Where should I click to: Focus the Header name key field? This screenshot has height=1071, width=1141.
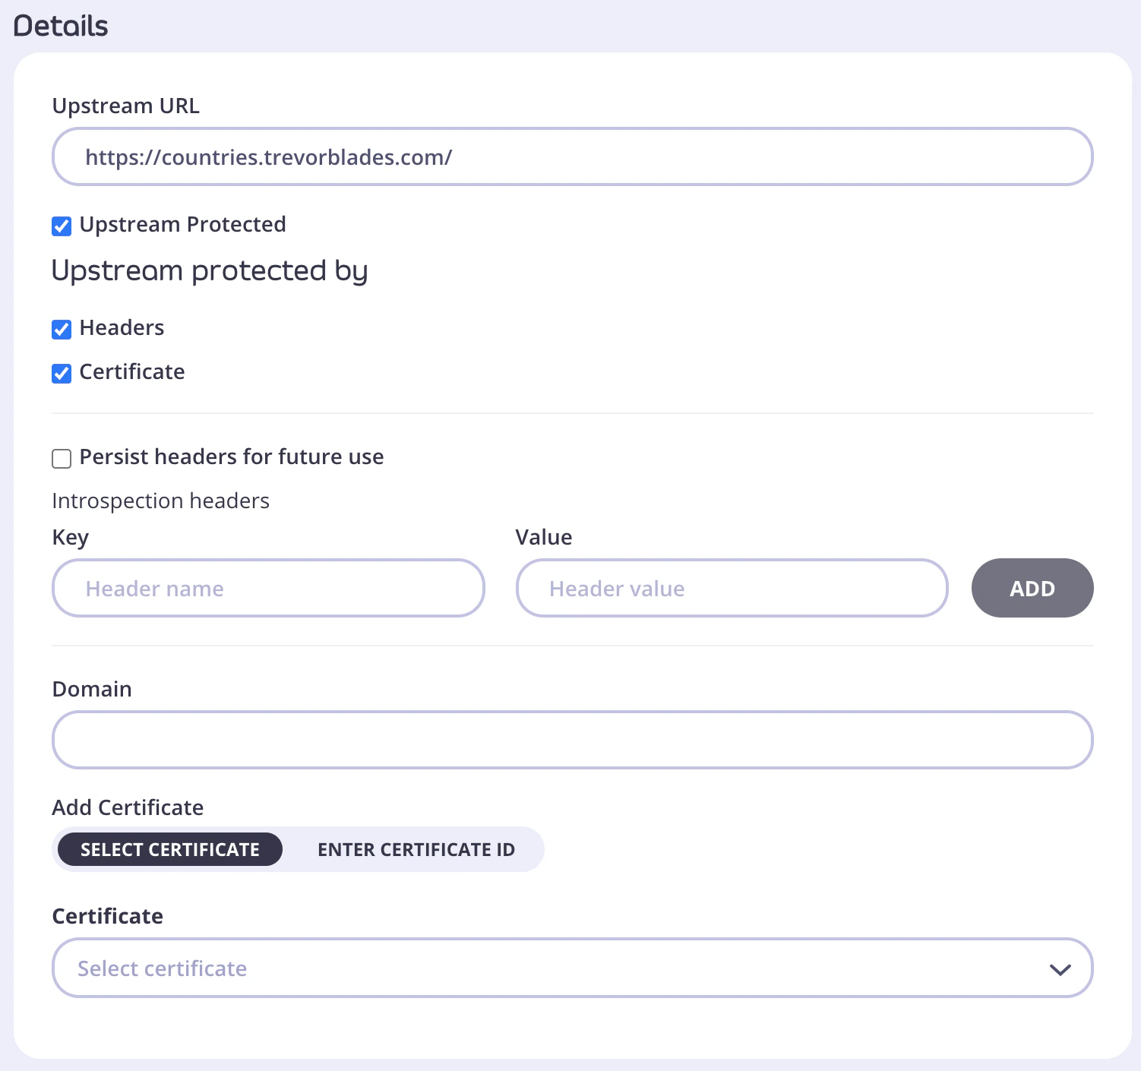pyautogui.click(x=268, y=589)
